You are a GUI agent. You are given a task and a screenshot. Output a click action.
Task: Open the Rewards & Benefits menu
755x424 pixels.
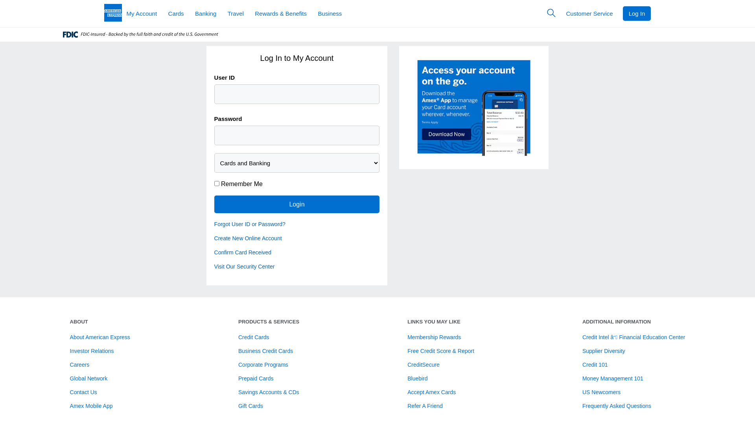pos(280,14)
